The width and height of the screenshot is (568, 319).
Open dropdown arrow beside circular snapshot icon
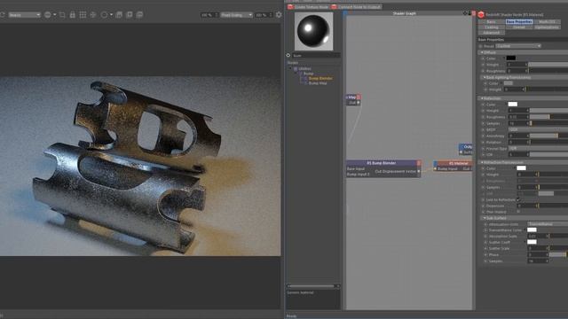tap(55, 15)
